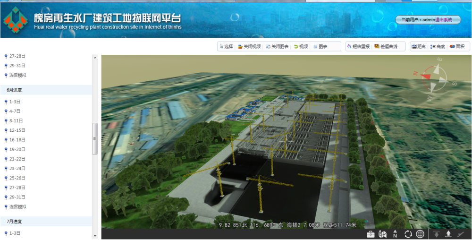This screenshot has width=472, height=240.
Task: Click the folded map icon in bottom bar
Action: [x=383, y=234]
